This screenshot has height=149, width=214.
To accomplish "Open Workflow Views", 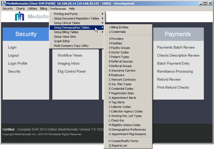I will pos(70,55).
